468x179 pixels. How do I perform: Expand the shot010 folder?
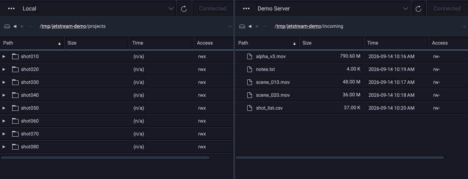pos(4,56)
